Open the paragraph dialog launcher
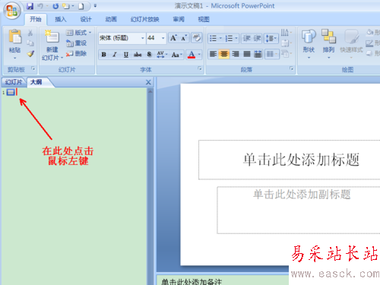This screenshot has width=380, height=285. click(291, 68)
